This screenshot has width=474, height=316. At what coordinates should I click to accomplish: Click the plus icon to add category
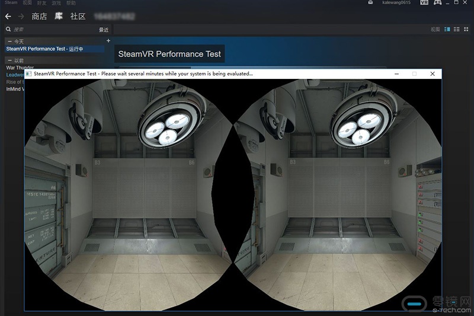point(108,40)
